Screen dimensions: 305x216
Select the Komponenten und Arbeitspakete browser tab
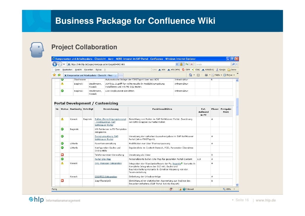(91, 75)
